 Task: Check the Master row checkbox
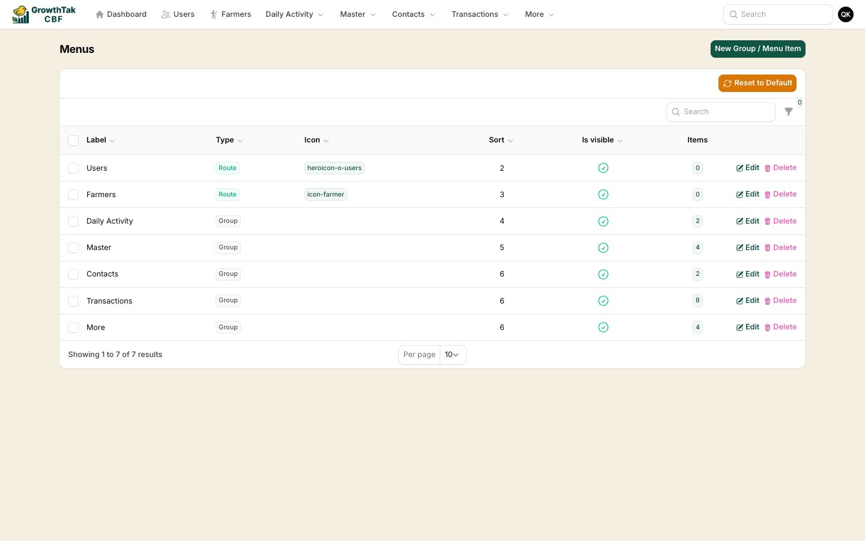[x=73, y=248]
